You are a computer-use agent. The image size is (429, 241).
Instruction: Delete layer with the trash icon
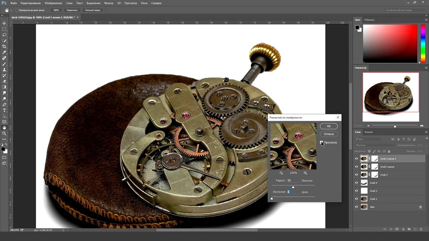click(x=421, y=229)
